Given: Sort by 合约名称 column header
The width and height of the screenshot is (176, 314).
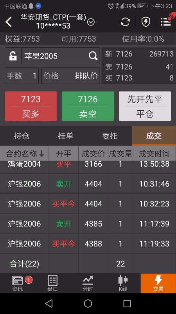Looking at the screenshot, I should coord(25,154).
